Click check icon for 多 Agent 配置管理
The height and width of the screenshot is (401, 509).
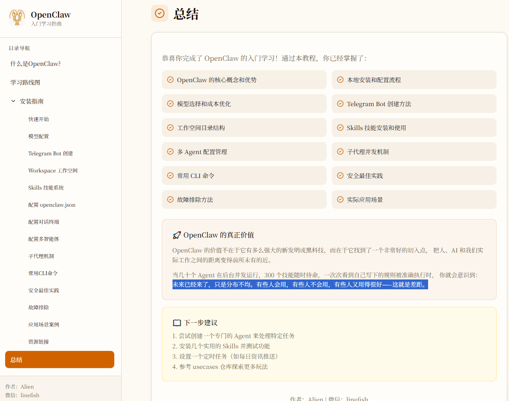170,151
